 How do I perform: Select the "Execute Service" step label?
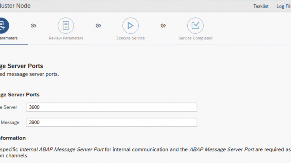coord(130,39)
